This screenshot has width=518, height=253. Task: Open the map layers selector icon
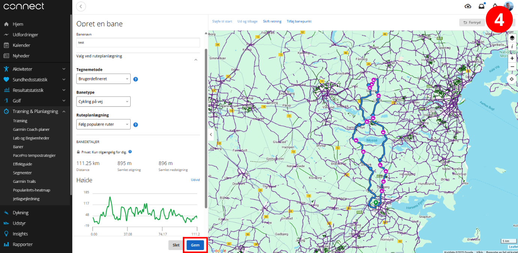[512, 37]
